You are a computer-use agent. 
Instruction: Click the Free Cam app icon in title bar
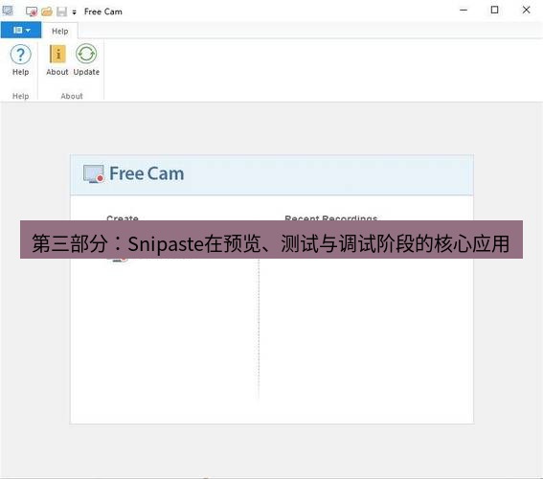8,11
